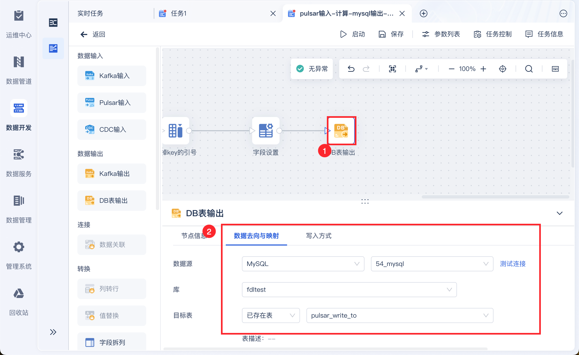Click the 启动 button
Viewport: 579px width, 355px height.
[x=353, y=34]
